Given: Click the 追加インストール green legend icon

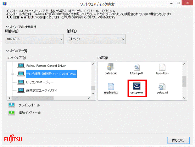Looking at the screenshot, I should 11,113.
